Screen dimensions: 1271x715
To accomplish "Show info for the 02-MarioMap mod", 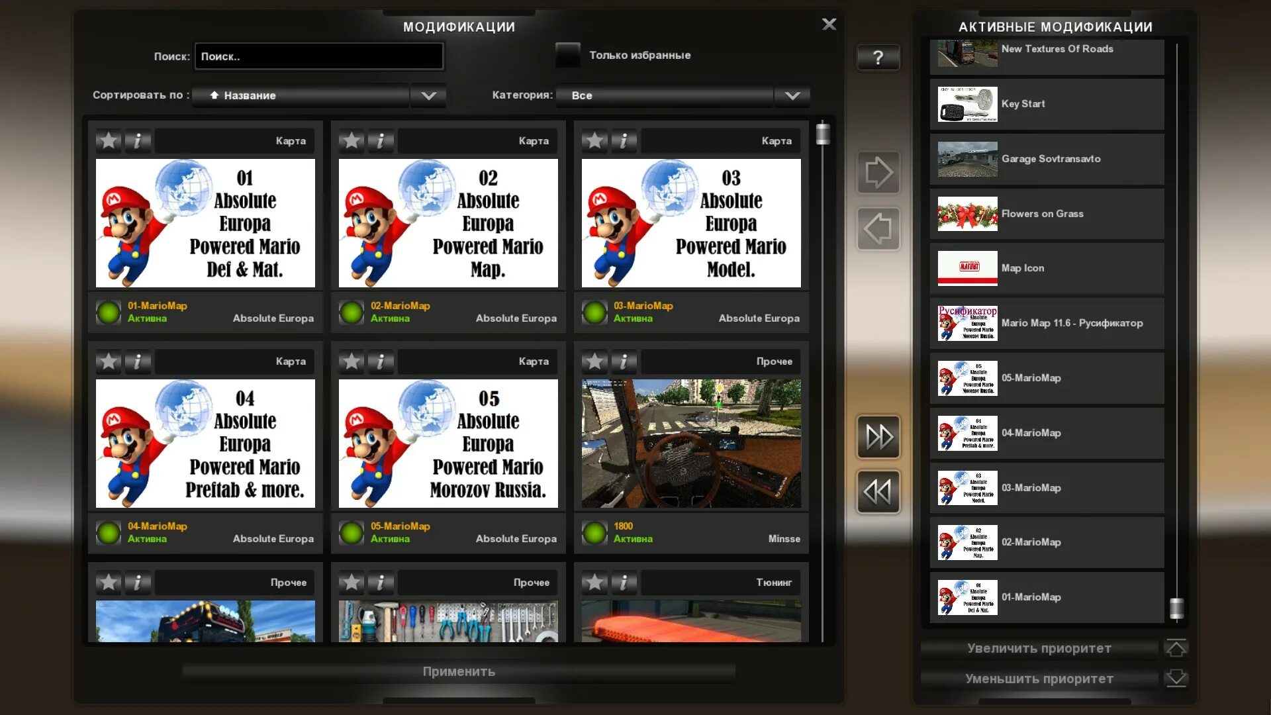I will coord(381,140).
